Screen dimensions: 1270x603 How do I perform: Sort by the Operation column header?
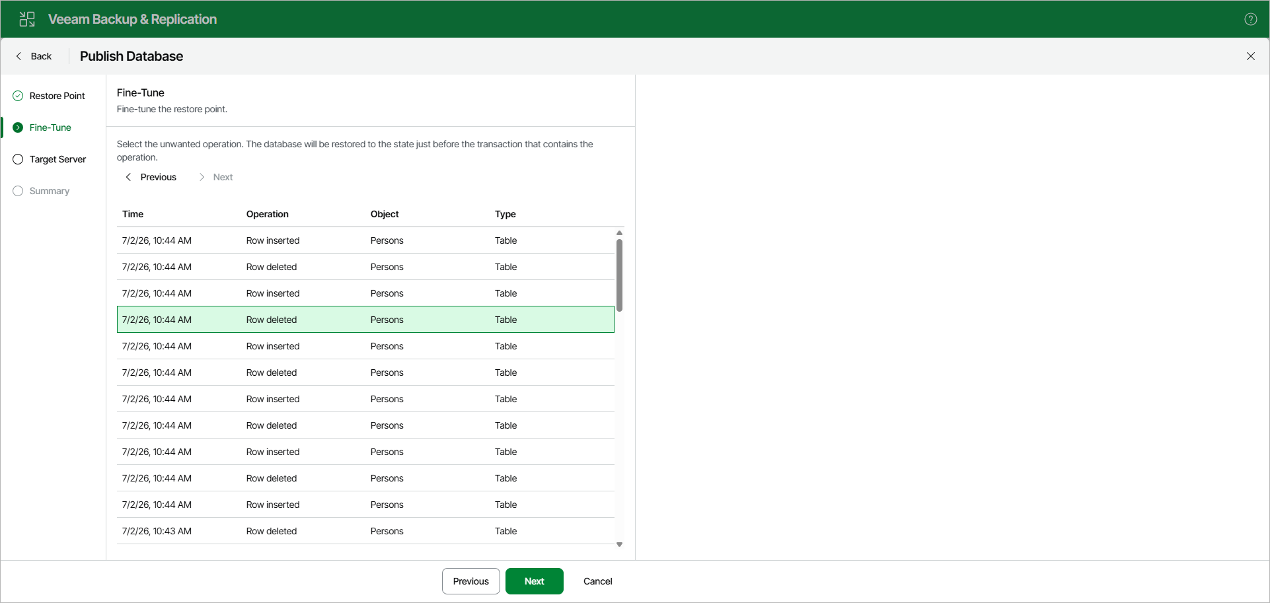point(268,214)
